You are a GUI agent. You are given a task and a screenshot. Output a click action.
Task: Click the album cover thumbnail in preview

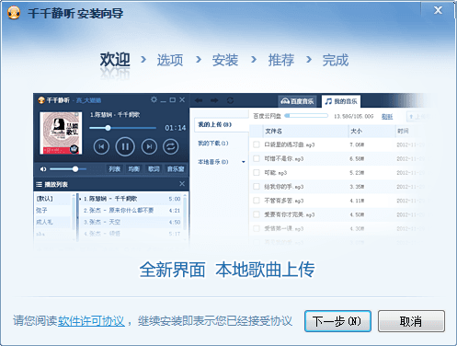(x=61, y=133)
